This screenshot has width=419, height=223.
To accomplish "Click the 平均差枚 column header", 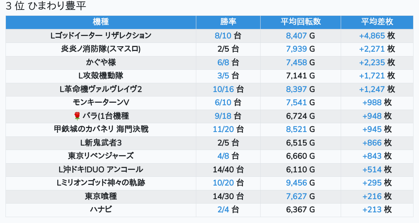I will pos(377,22).
